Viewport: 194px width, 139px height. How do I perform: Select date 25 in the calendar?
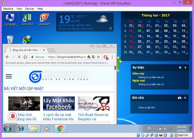(183, 42)
